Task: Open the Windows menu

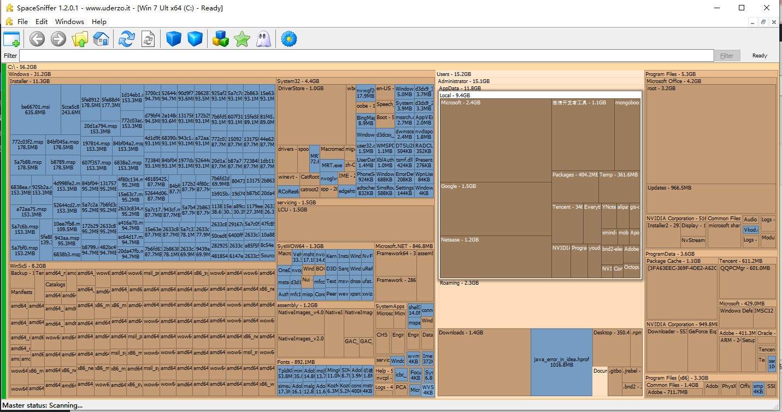Action: [x=69, y=22]
